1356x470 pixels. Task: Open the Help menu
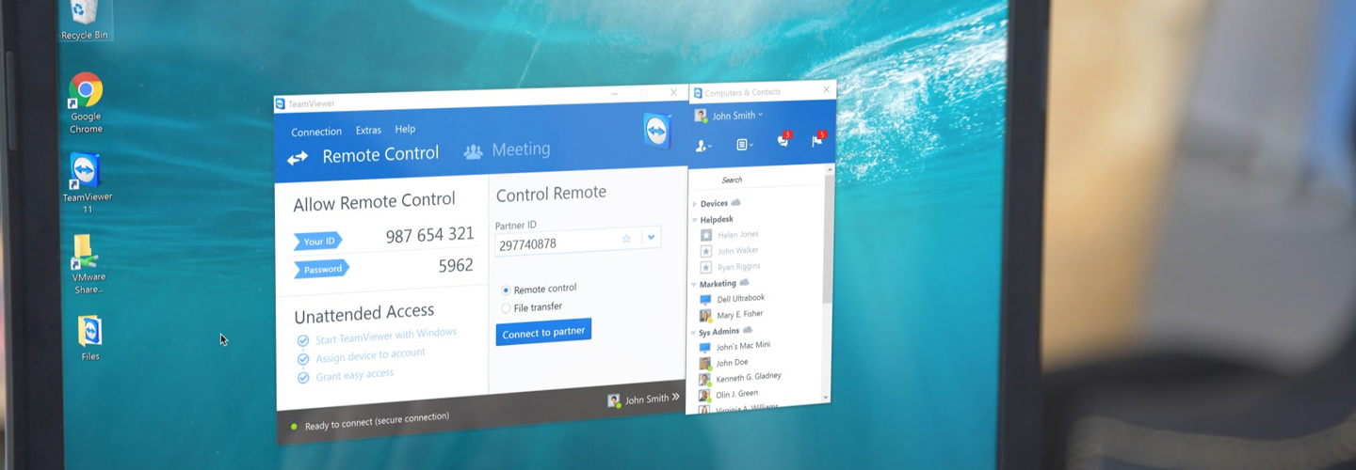405,129
